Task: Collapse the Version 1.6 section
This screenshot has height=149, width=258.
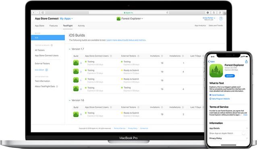Action: coord(70,100)
